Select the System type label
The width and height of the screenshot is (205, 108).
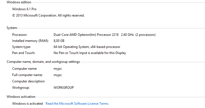(22, 47)
